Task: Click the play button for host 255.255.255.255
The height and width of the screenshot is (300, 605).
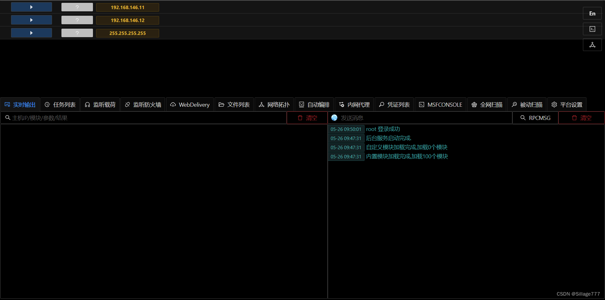Action: click(31, 33)
